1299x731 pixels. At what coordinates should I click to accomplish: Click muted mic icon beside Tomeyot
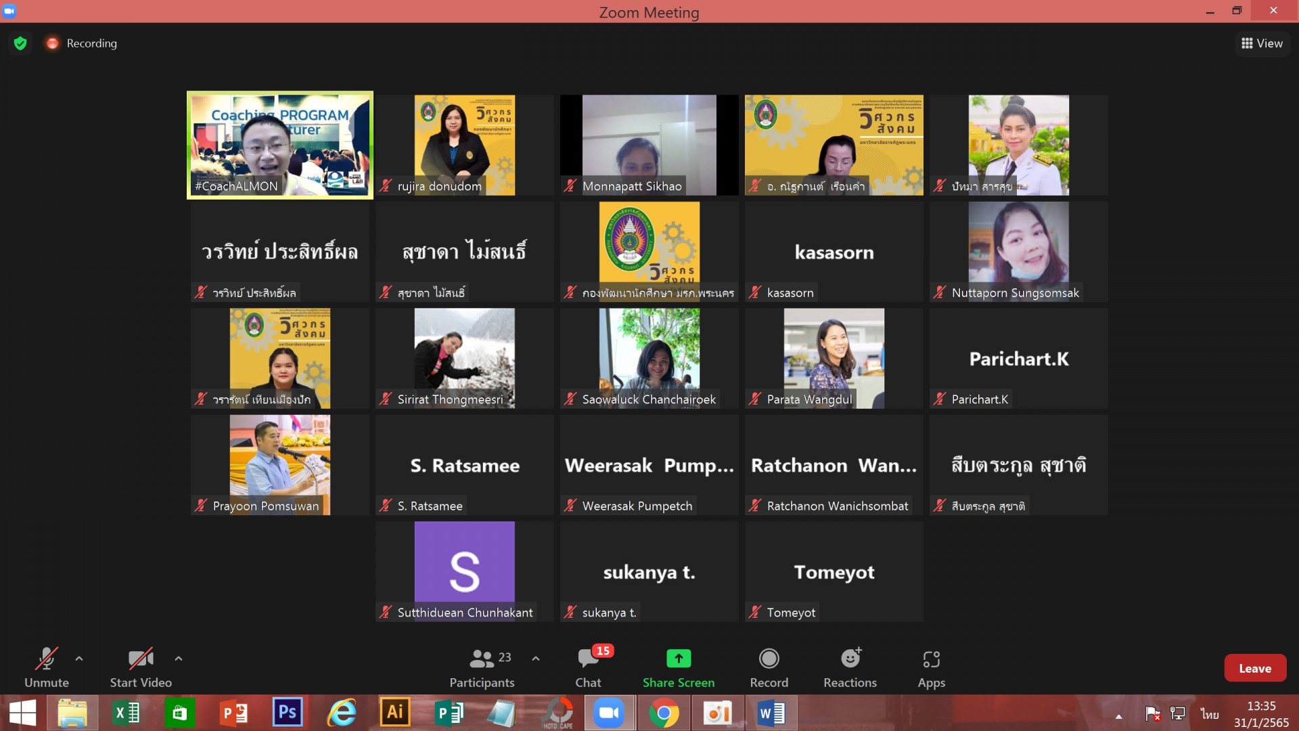click(x=755, y=612)
